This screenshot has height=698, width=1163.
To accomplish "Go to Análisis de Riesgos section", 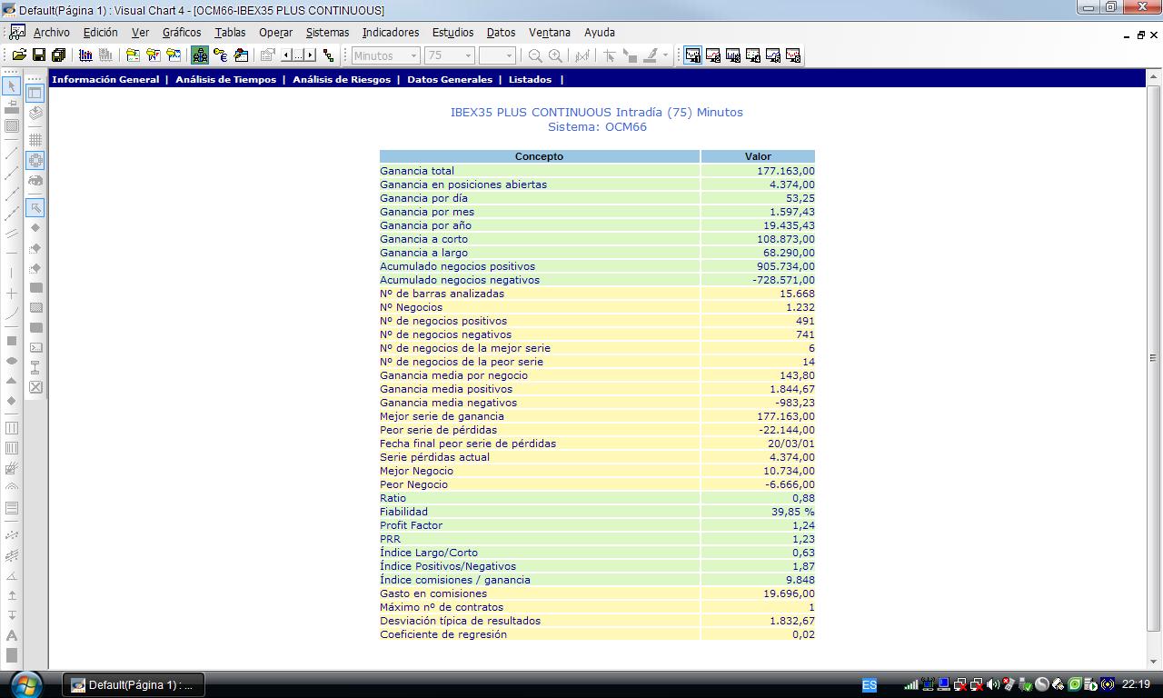I will click(341, 79).
